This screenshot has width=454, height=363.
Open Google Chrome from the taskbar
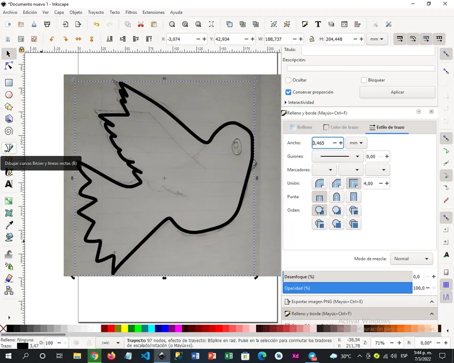pos(94,356)
